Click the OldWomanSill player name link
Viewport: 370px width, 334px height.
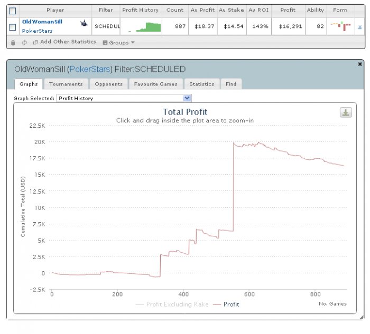[x=42, y=22]
